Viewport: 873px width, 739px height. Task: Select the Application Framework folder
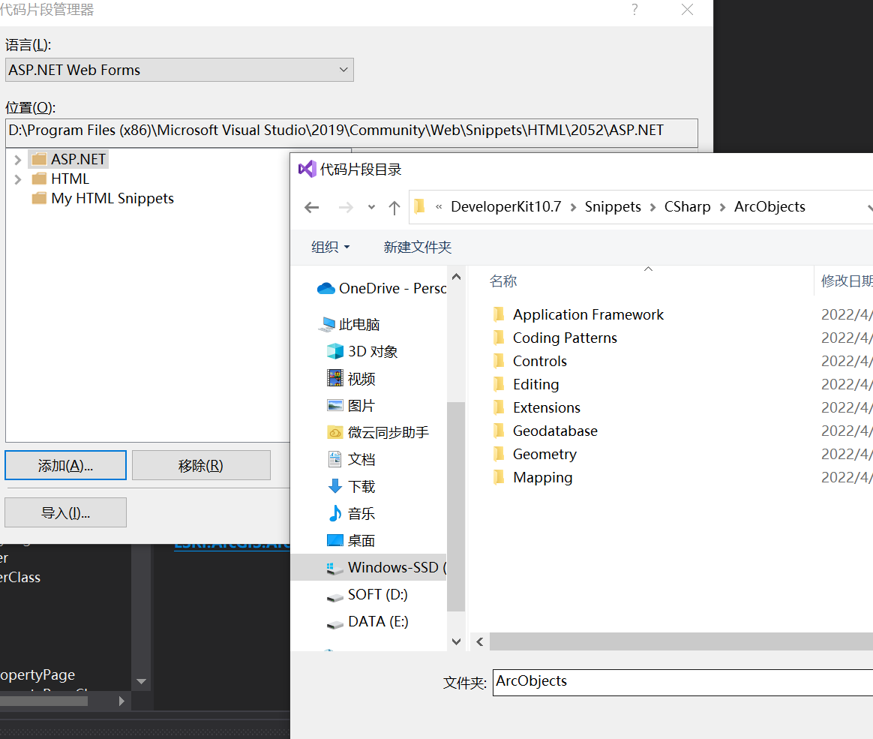click(x=578, y=314)
